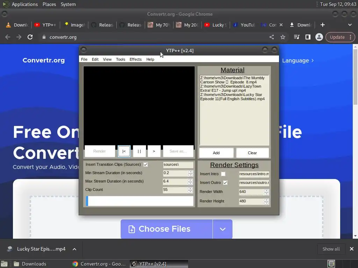
Task: Click the sources\ path field
Action: pos(178,165)
